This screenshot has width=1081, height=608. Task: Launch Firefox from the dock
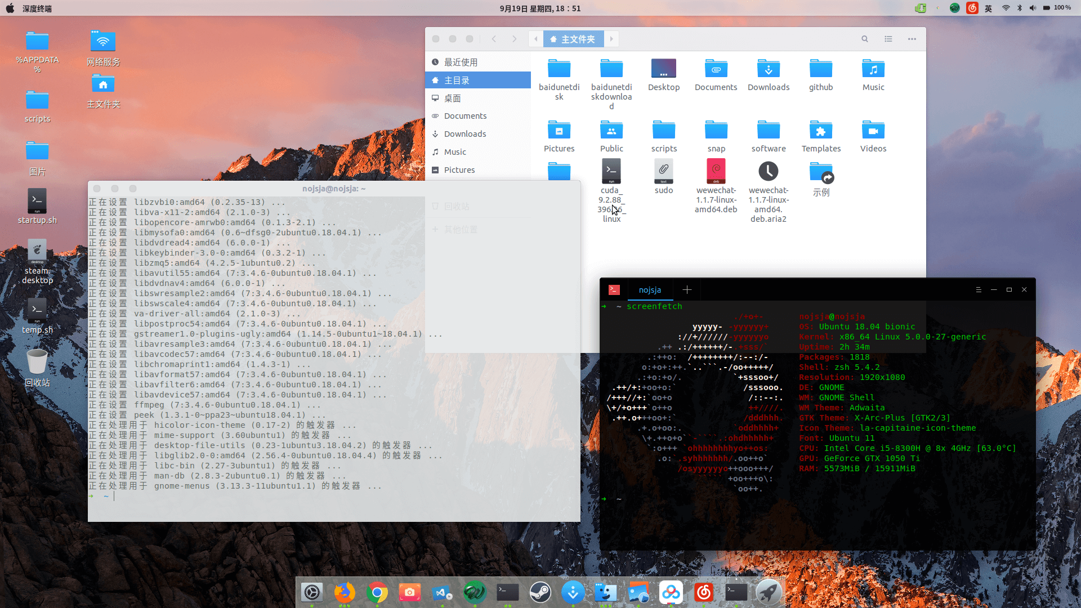tap(344, 592)
